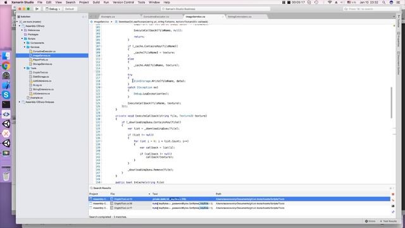Viewport: 405px width, 228px height.
Task: Click the Solution pad header icon
Action: (18, 16)
